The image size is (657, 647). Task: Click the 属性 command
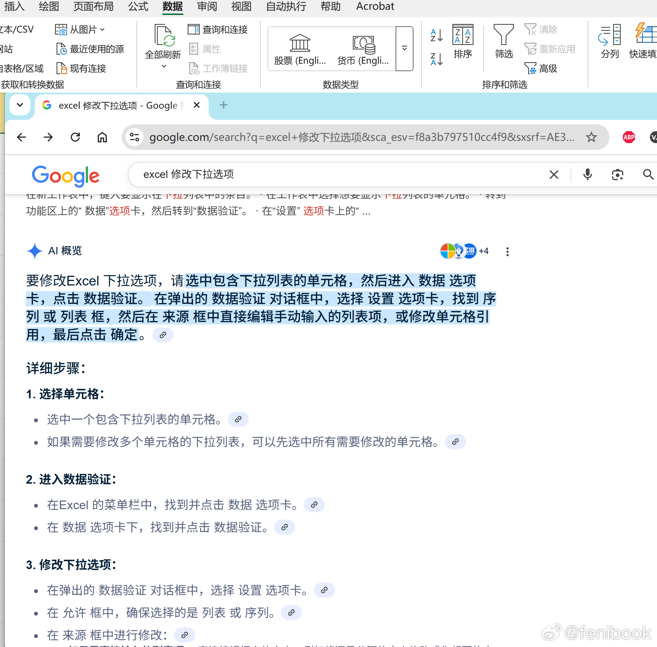[205, 49]
